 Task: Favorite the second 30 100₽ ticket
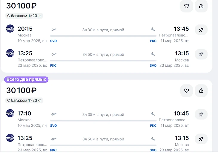click(x=186, y=90)
